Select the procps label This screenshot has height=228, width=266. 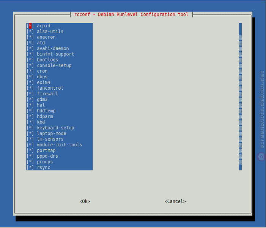[45, 162]
